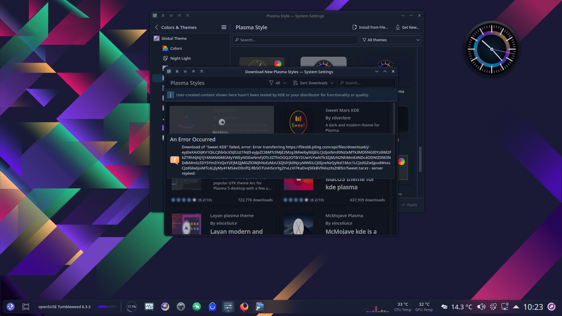Image resolution: width=562 pixels, height=316 pixels.
Task: Click the first theme thumbnail in Plasma Style grid
Action: pyautogui.click(x=262, y=62)
